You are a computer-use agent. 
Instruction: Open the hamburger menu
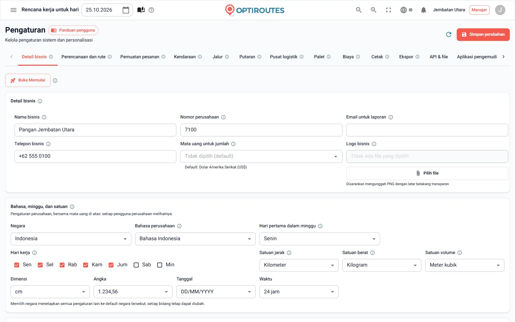14,10
